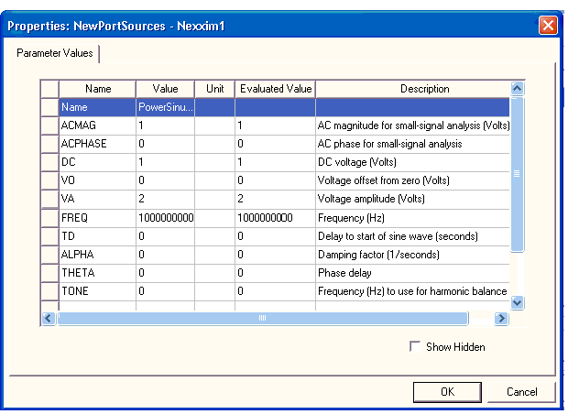
Task: Click the vertical scrollbar thumb
Action: click(x=517, y=174)
